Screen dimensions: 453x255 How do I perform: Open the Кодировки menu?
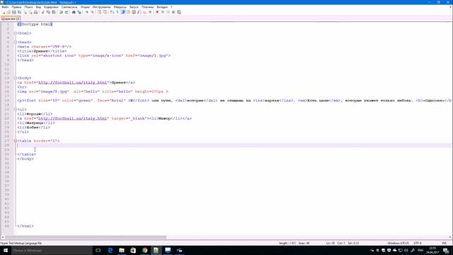pos(51,7)
